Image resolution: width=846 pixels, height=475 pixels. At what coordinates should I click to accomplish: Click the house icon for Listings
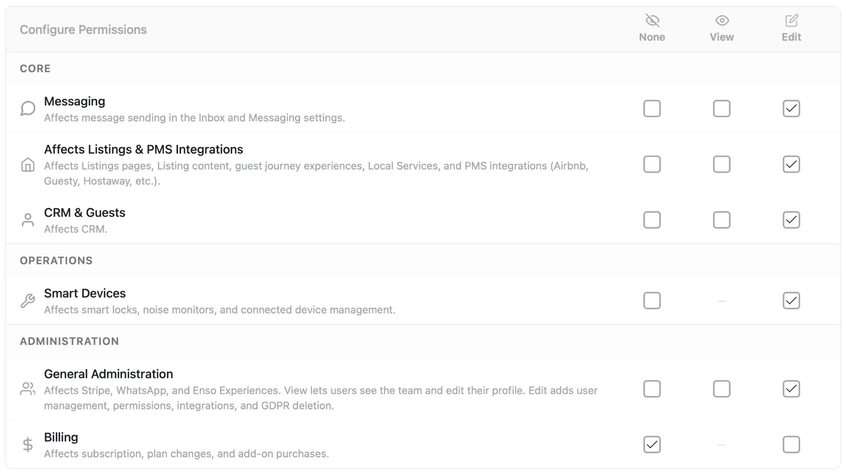(28, 164)
